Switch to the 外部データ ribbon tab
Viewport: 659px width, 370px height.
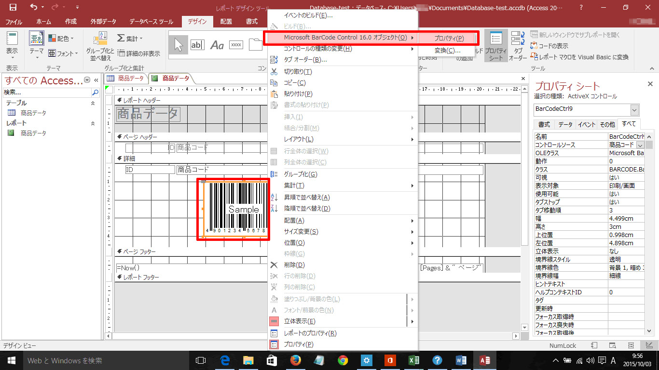(x=103, y=22)
